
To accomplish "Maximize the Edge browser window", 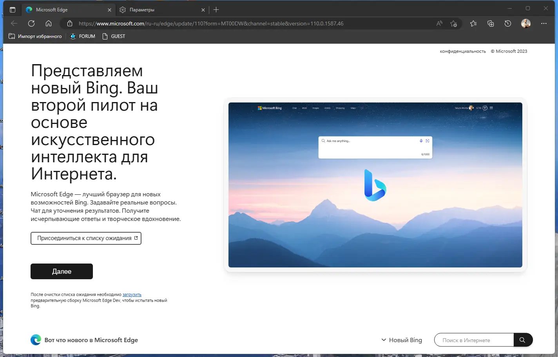I will pyautogui.click(x=528, y=8).
